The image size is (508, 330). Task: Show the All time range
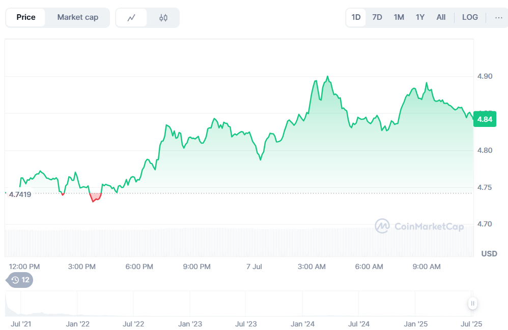coord(441,17)
